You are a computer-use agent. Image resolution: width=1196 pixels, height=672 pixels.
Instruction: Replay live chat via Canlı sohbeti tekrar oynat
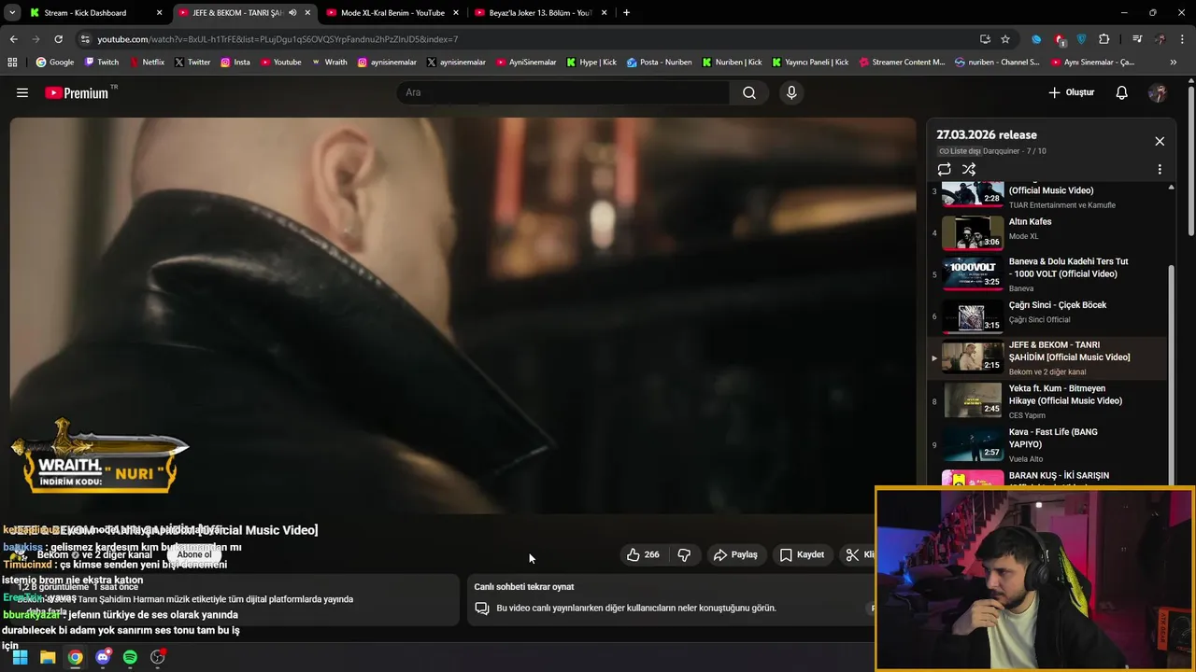(x=524, y=587)
